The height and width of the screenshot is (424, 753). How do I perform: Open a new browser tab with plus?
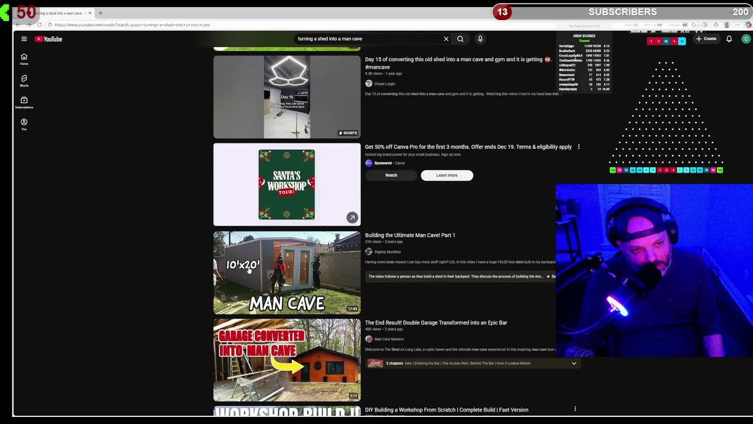[x=100, y=12]
